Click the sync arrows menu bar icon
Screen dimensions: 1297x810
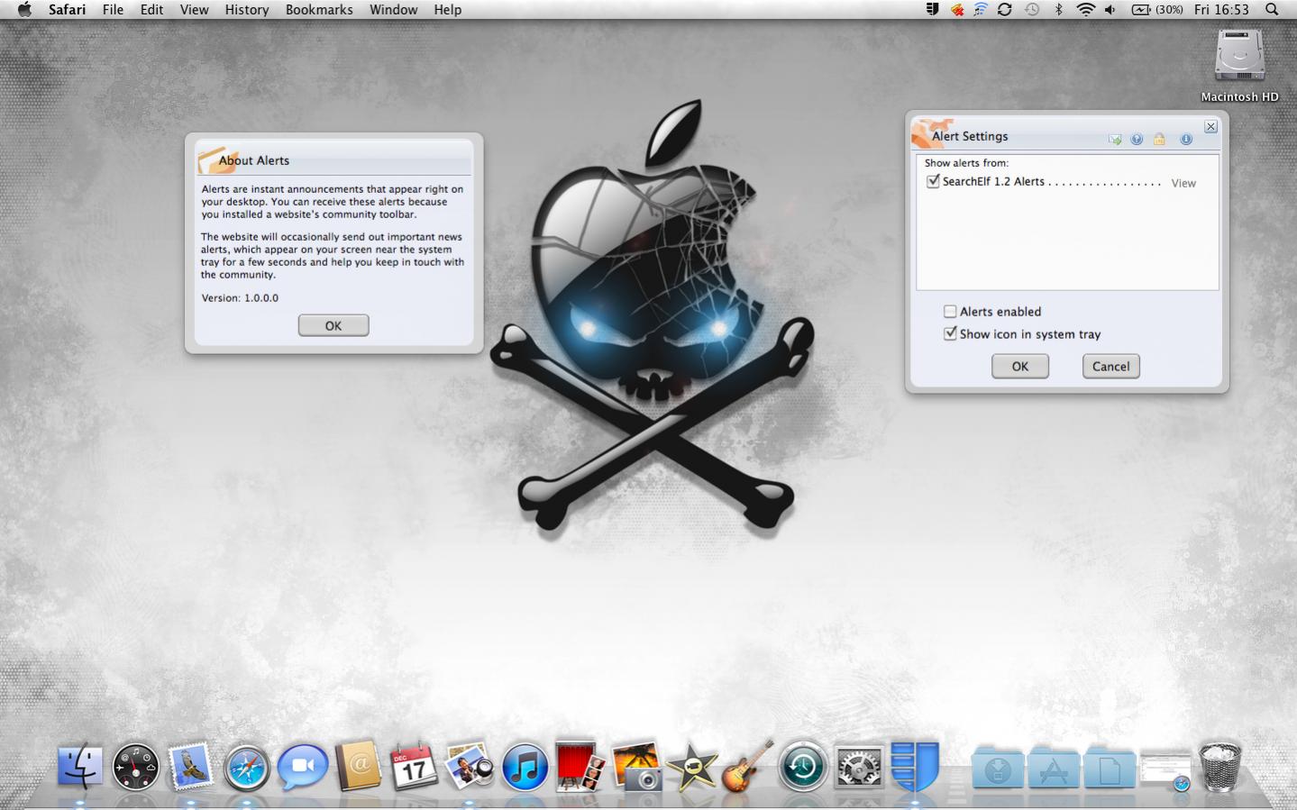1005,9
